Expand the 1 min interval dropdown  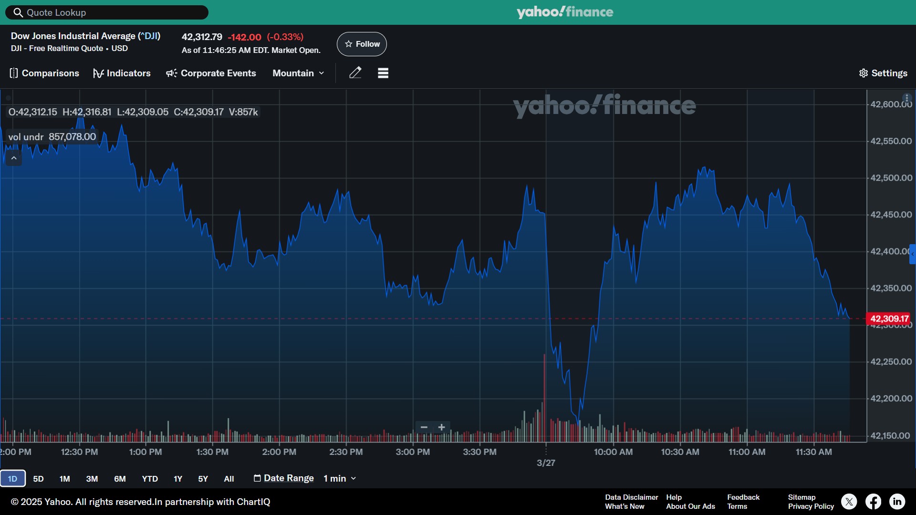(340, 478)
